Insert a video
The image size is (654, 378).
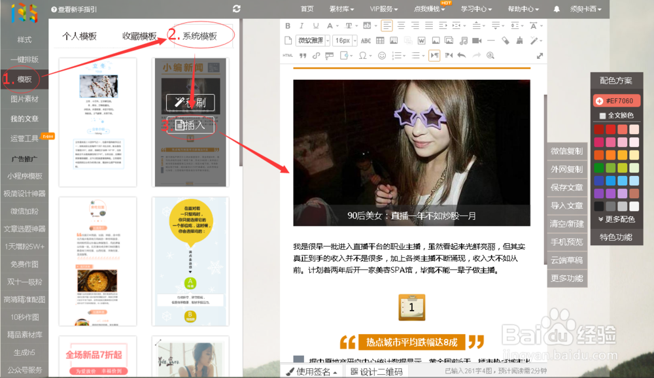477,41
